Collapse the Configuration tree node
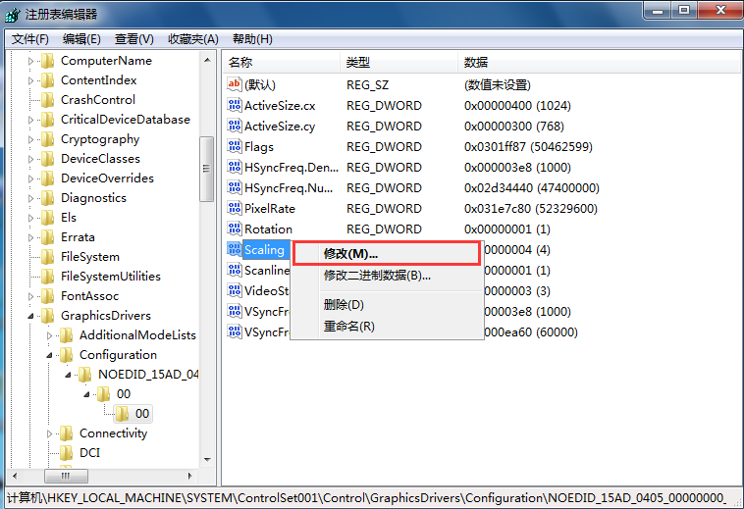744x509 pixels. pyautogui.click(x=49, y=355)
